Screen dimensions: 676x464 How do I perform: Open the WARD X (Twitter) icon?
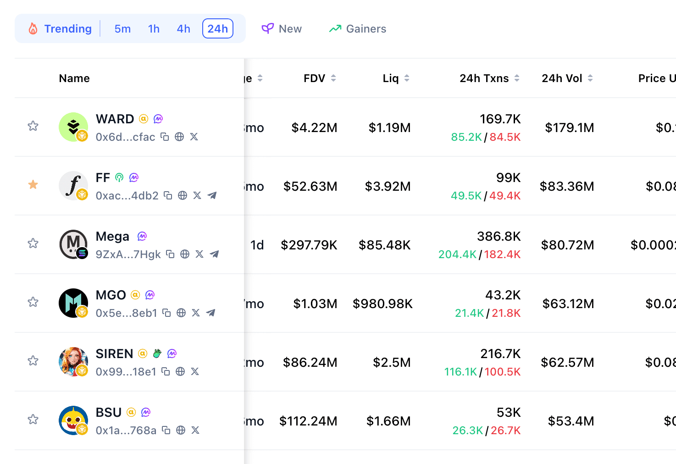click(194, 137)
